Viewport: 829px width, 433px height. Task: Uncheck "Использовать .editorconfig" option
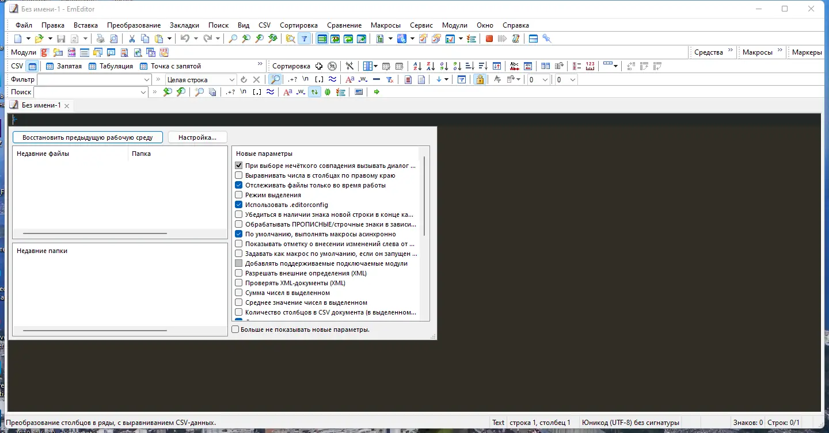click(x=239, y=205)
